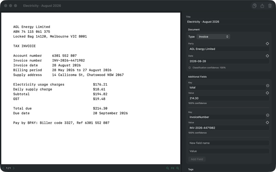Click the Classification confidence: 100% text
Viewport: 276px width, 172px height.
pos(209,67)
